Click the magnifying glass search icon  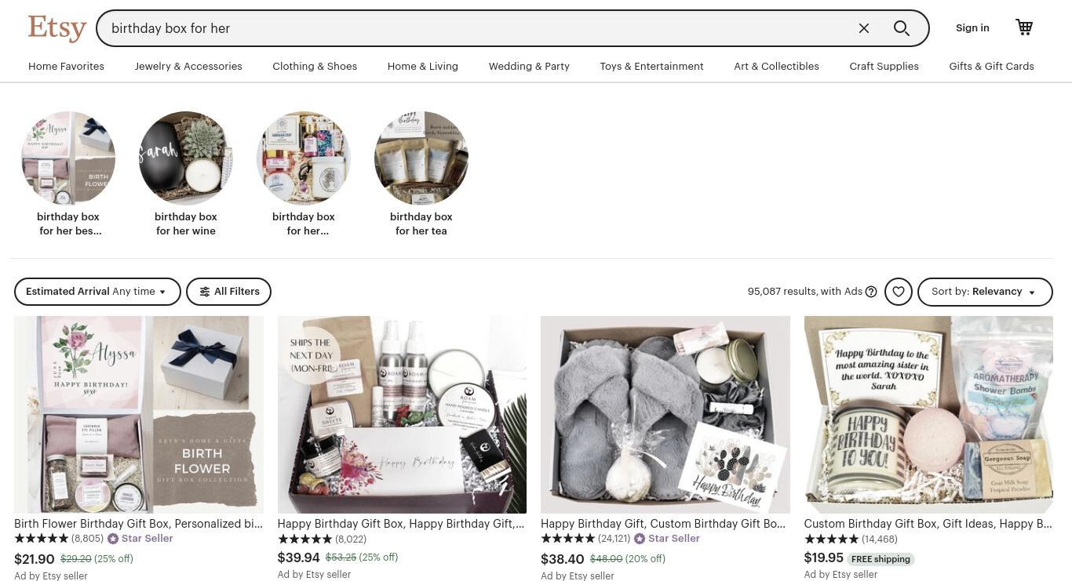(x=902, y=28)
